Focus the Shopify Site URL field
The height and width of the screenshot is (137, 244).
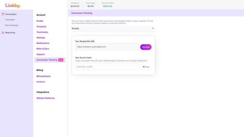tap(107, 47)
